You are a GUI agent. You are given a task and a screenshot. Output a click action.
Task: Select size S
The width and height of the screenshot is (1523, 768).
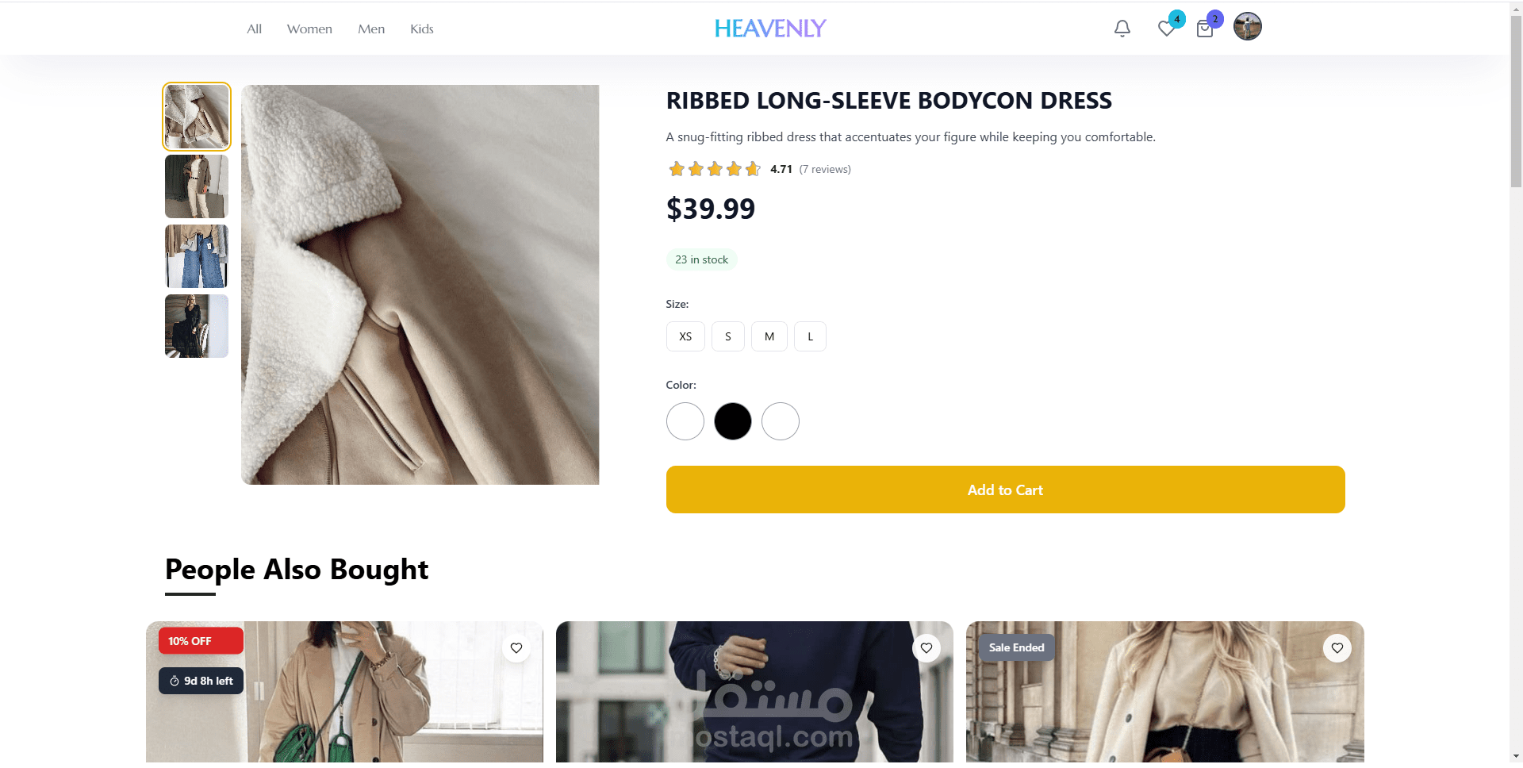coord(728,336)
